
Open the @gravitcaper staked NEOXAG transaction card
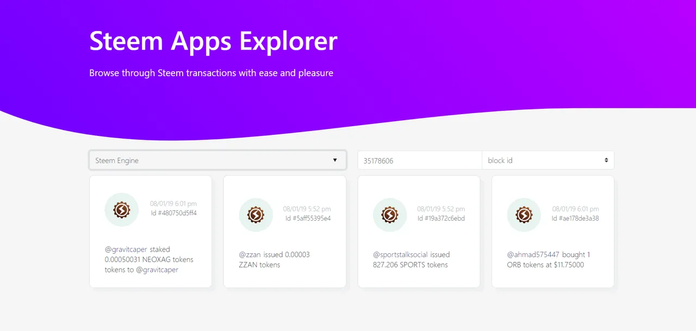tap(151, 232)
